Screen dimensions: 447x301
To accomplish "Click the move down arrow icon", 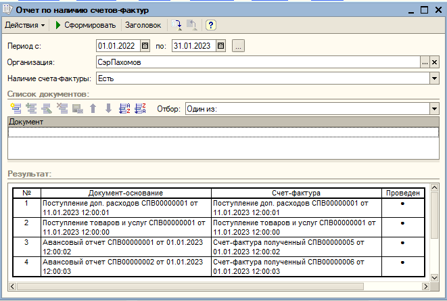I will click(108, 109).
